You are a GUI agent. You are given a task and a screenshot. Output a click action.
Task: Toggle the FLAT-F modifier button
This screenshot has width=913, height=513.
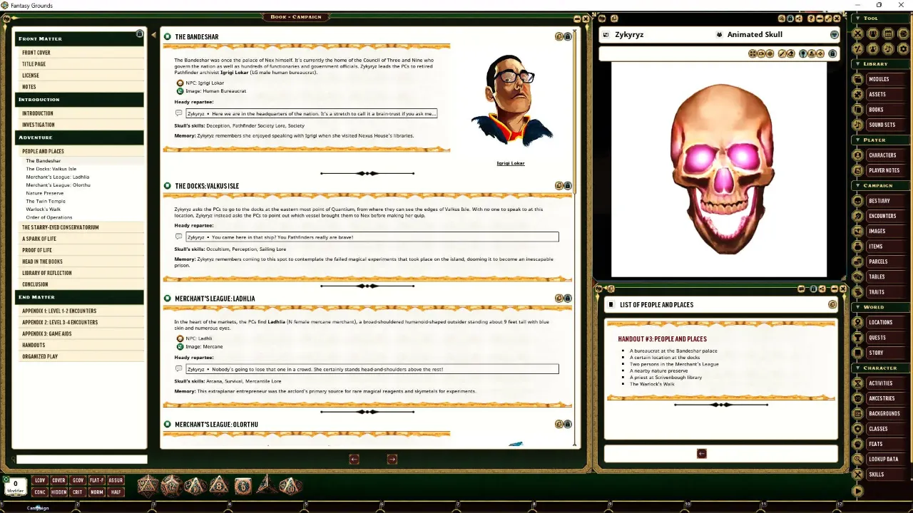click(x=96, y=480)
